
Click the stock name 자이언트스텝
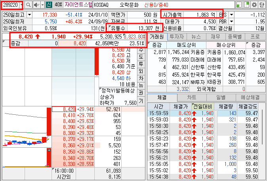coord(78,5)
